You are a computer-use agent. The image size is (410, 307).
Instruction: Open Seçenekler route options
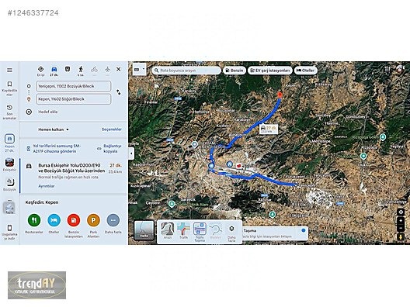point(112,129)
